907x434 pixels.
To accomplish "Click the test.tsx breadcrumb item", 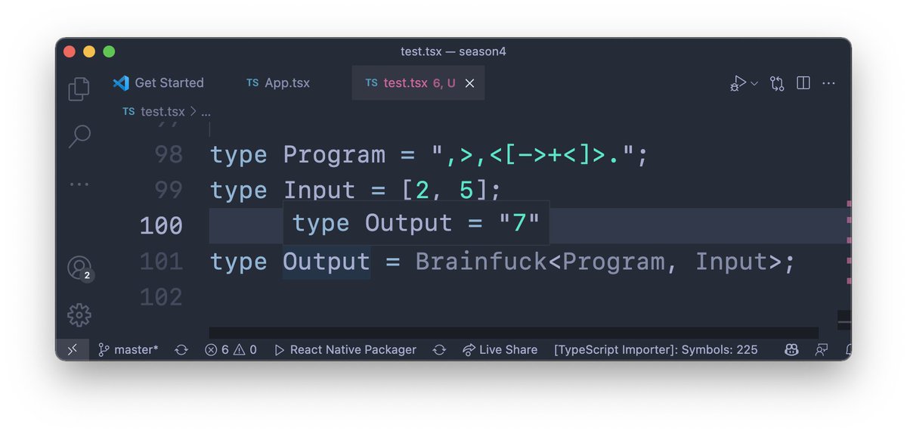I will click(153, 111).
